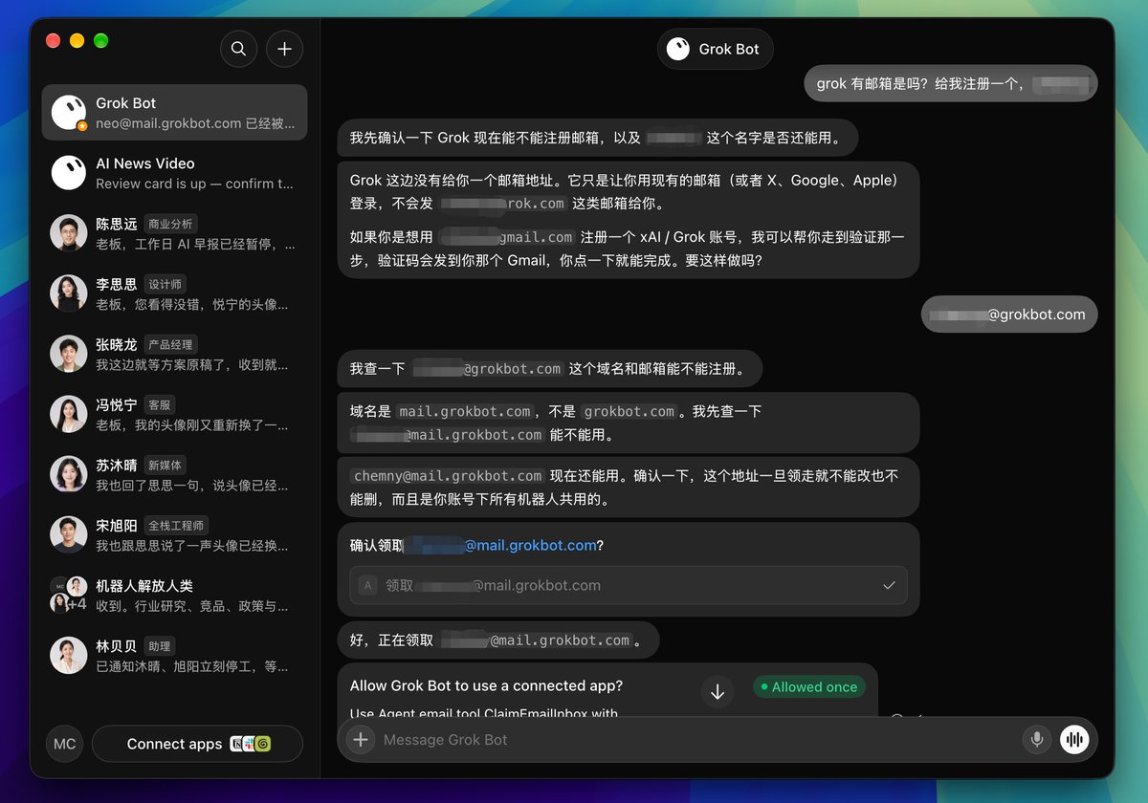Click the Allowed once status badge
The width and height of the screenshot is (1148, 803).
coord(808,686)
